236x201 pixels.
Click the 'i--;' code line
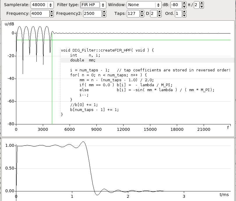tap(84, 95)
